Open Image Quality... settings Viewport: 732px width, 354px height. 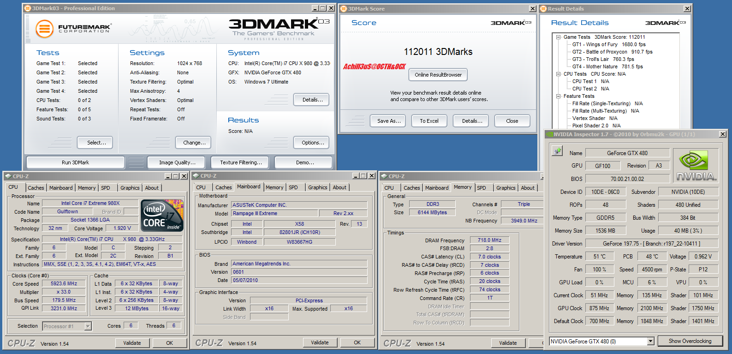click(177, 162)
